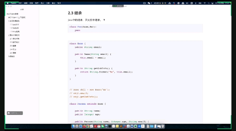Jump to 关于Object outline entry
Viewport: 236px width, 131px height.
click(17, 17)
